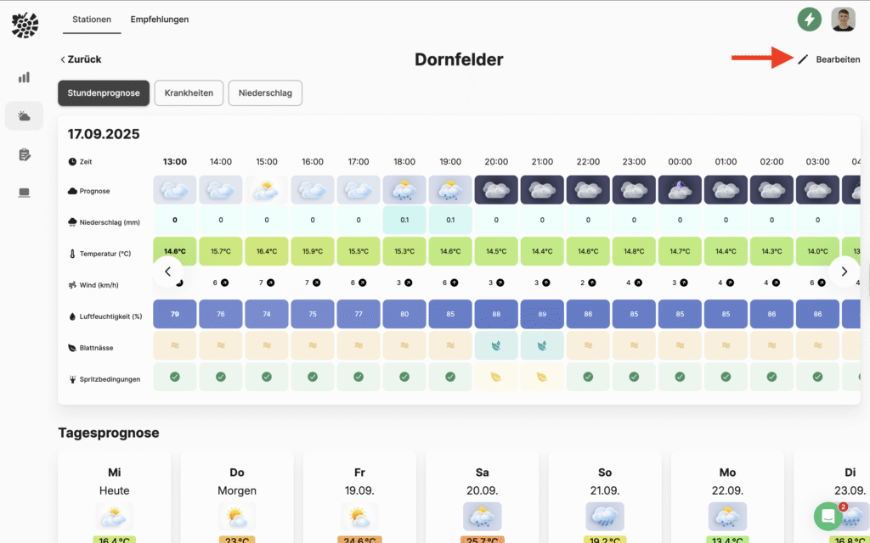Switch to the Stationen tab
Viewport: 870px width, 543px height.
[93, 20]
